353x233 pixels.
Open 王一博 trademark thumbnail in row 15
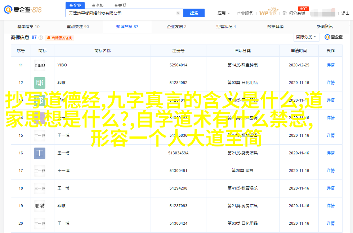click(x=40, y=136)
